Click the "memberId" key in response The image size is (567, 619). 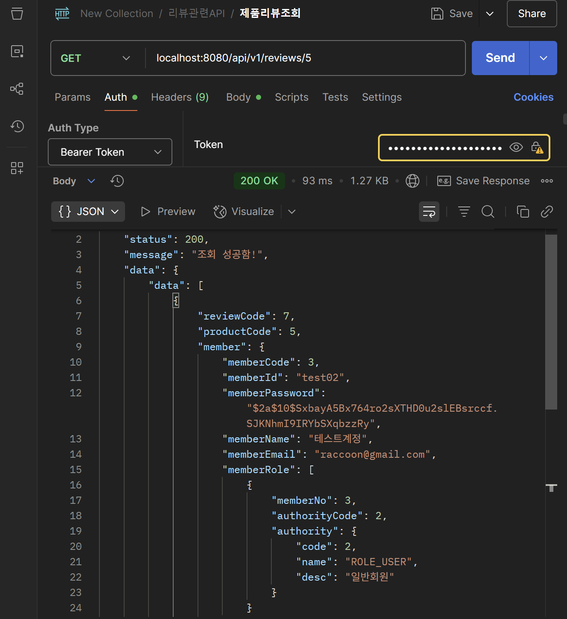click(253, 378)
